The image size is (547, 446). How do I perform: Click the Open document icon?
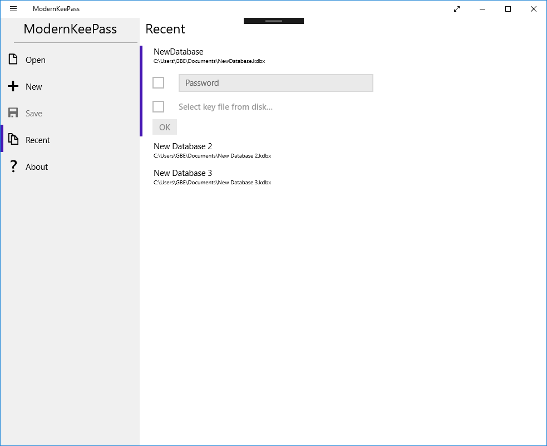point(13,60)
